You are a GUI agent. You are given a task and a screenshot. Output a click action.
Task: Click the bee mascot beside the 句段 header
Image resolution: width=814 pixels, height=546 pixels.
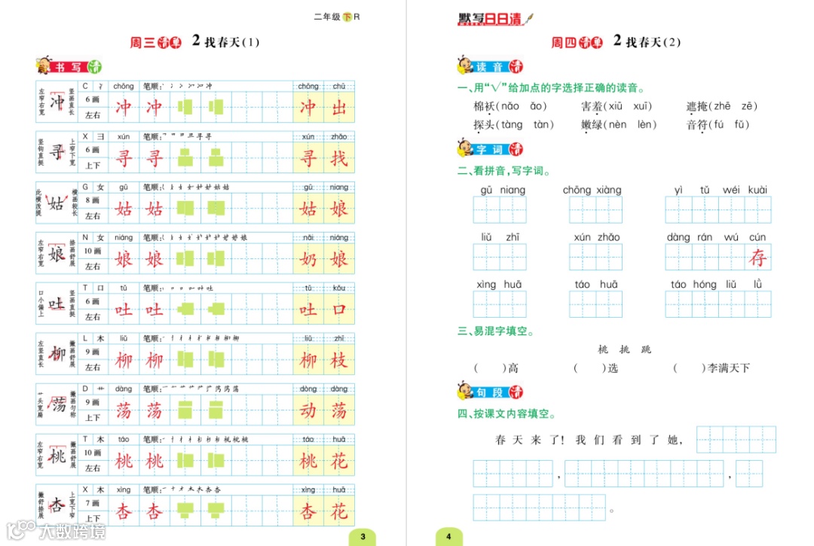tap(464, 391)
